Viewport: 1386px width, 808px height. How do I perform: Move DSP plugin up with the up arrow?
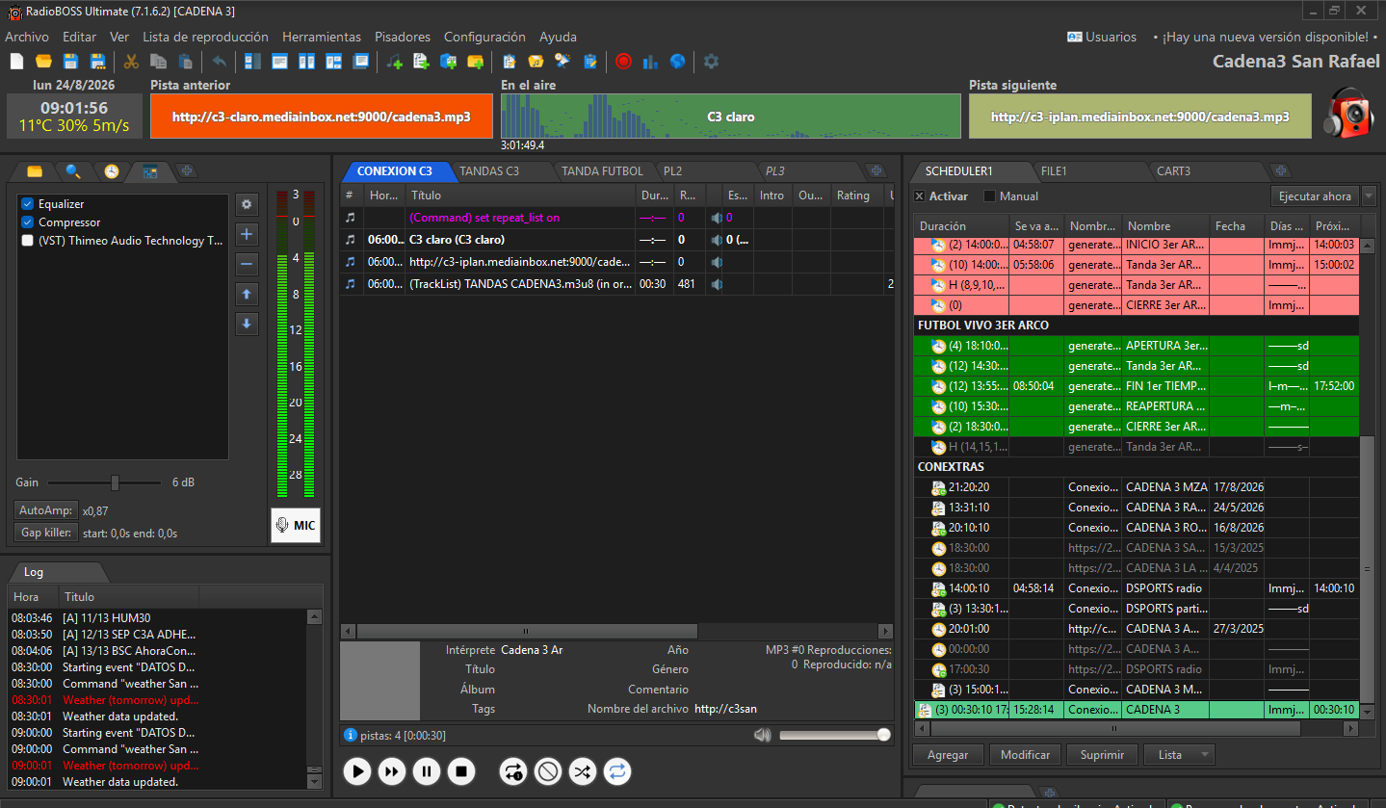click(247, 294)
